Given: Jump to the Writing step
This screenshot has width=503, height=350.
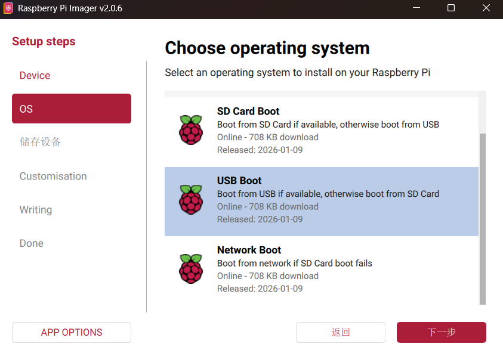Looking at the screenshot, I should coord(36,210).
